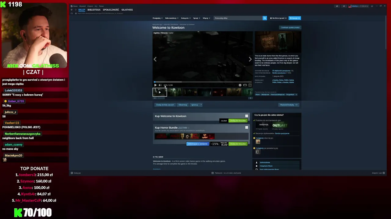Open the Na liście życzeń wishlist link
This screenshot has width=391, height=219.
tap(278, 18)
